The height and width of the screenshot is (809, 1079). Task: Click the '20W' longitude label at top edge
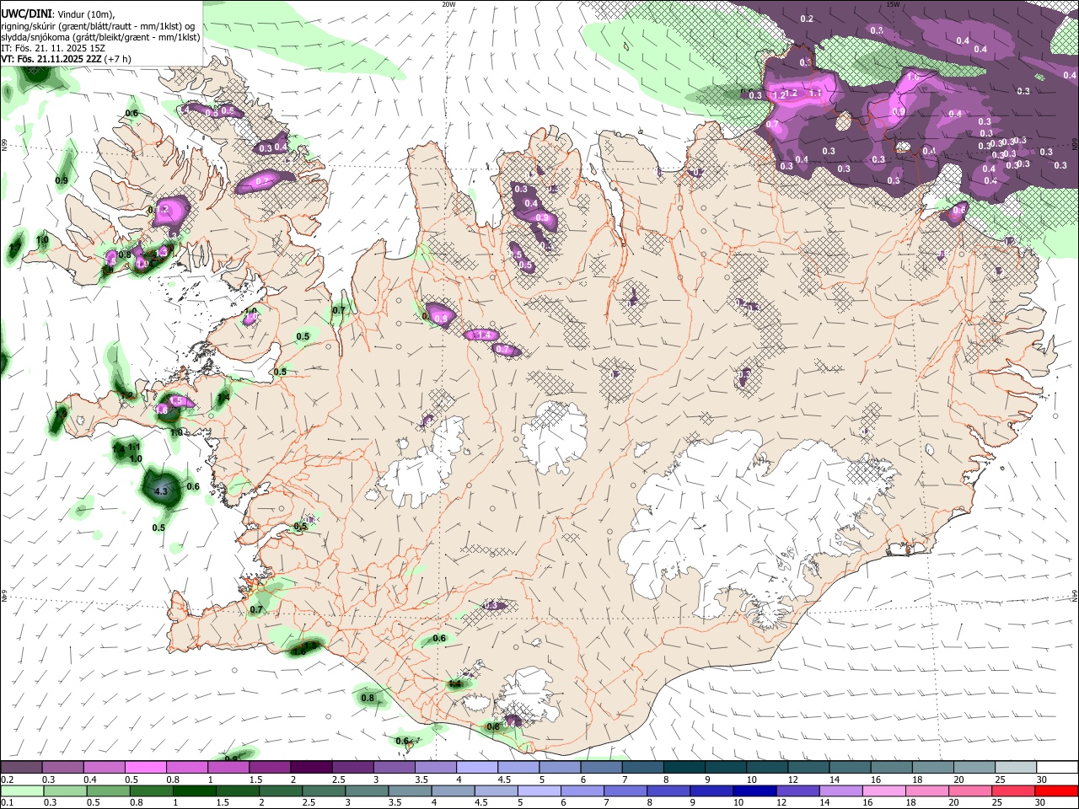tap(448, 4)
